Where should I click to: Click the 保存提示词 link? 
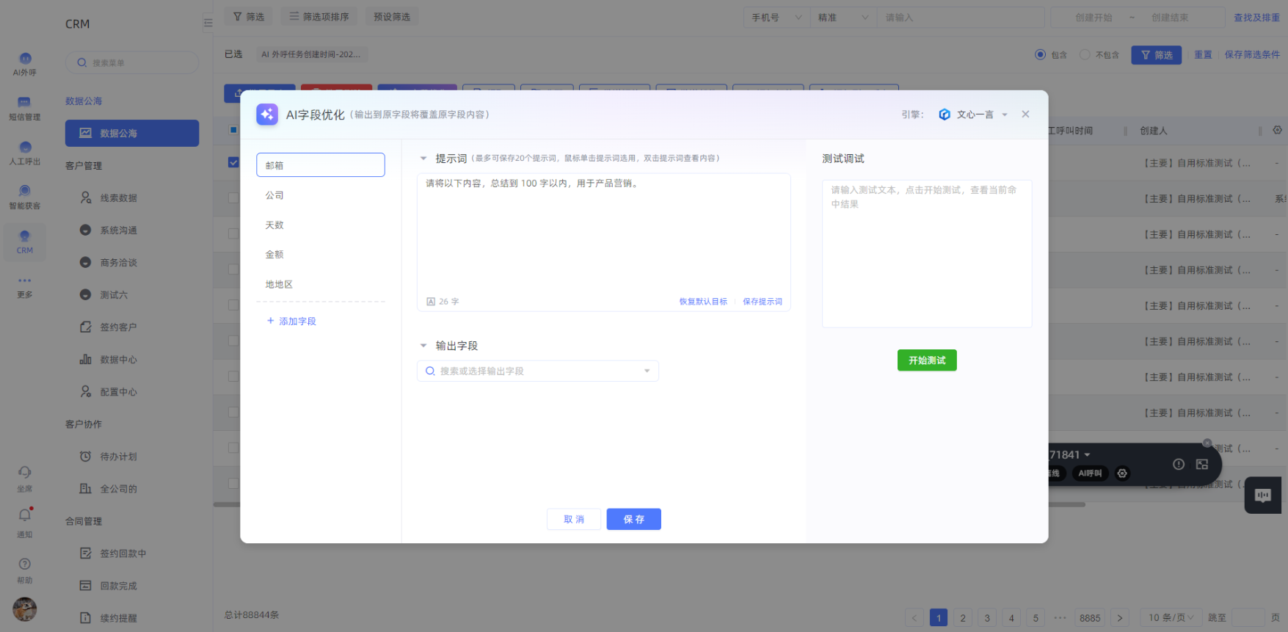pos(762,302)
